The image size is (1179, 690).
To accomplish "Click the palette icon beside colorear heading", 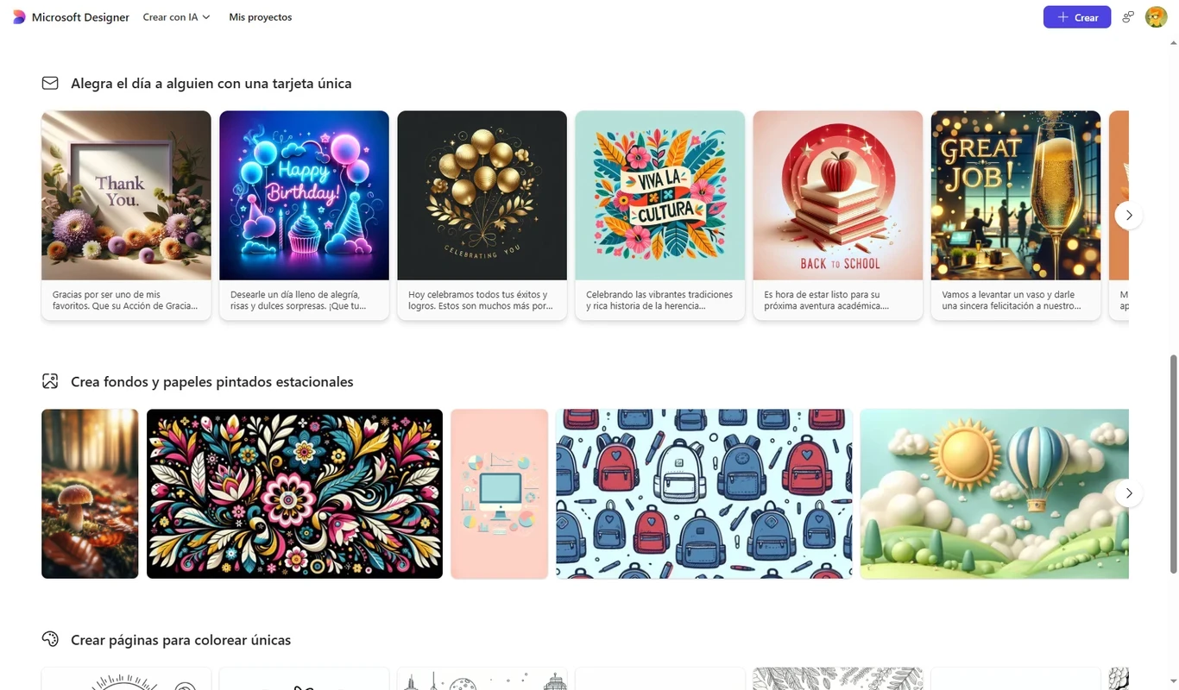I will (x=50, y=639).
